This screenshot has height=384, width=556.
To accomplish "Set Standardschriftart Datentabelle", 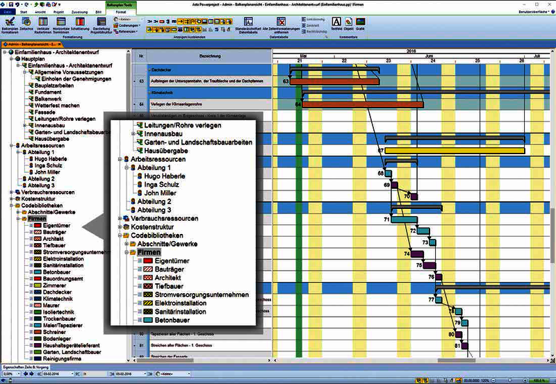I will [248, 25].
